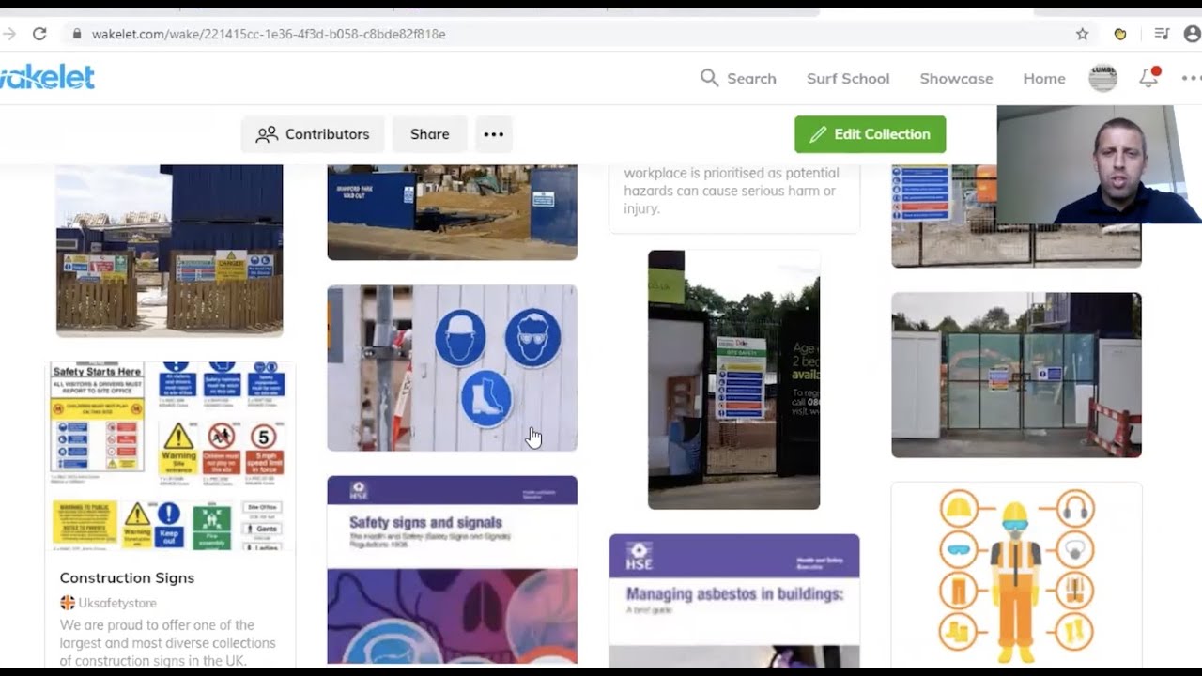Open the blue PPE signs photo
The width and height of the screenshot is (1202, 676).
tap(452, 368)
